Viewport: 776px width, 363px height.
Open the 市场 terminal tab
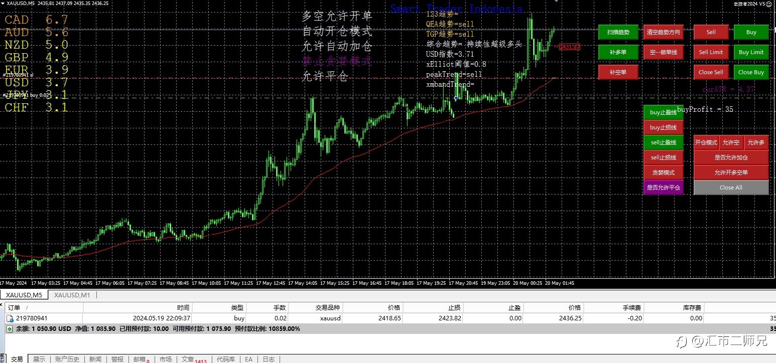pyautogui.click(x=166, y=359)
